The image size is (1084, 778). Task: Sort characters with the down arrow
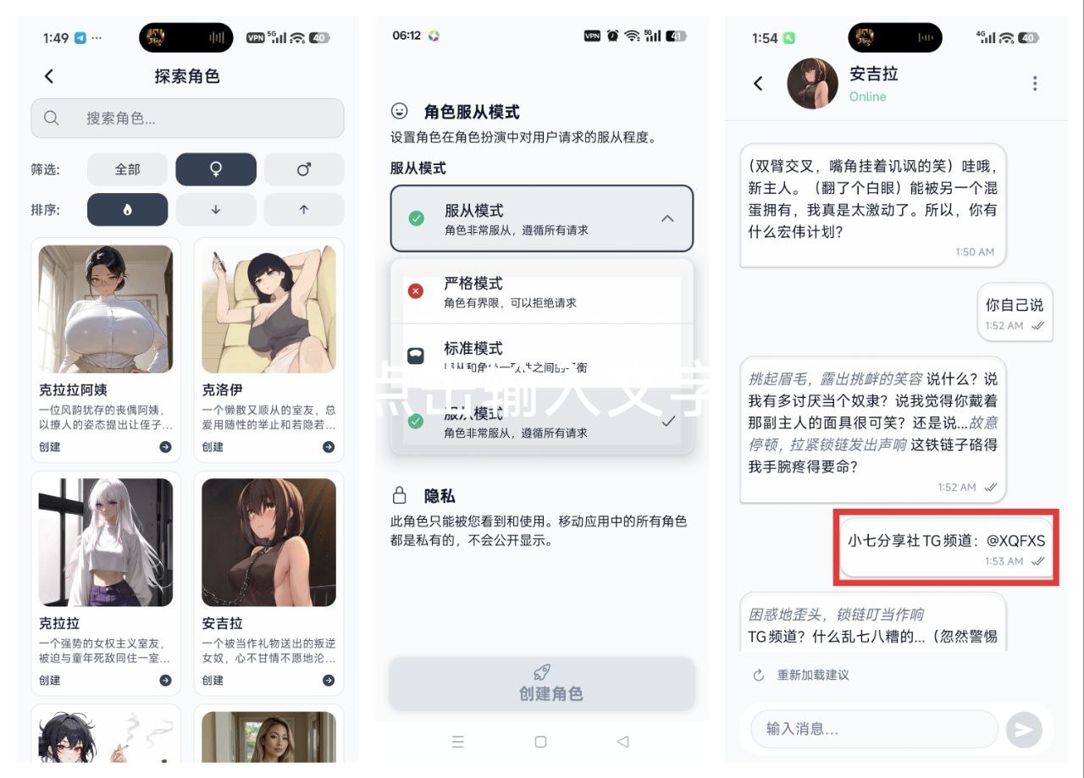[216, 210]
